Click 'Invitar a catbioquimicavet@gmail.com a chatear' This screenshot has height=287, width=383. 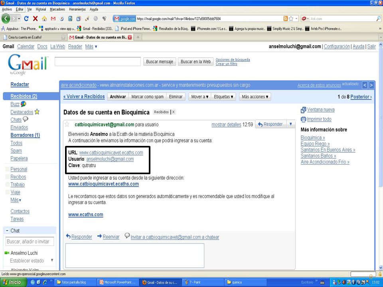pyautogui.click(x=175, y=237)
